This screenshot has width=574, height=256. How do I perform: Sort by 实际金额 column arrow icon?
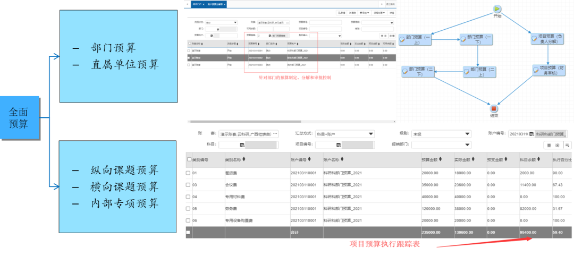[x=474, y=159]
